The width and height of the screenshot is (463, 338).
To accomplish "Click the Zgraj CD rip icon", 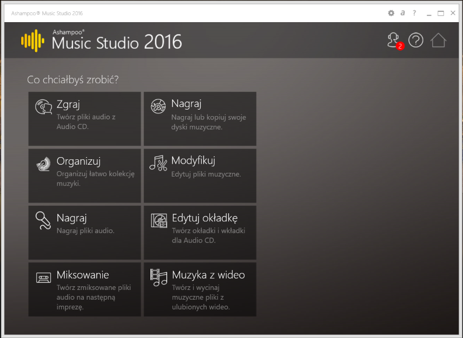I will (44, 107).
